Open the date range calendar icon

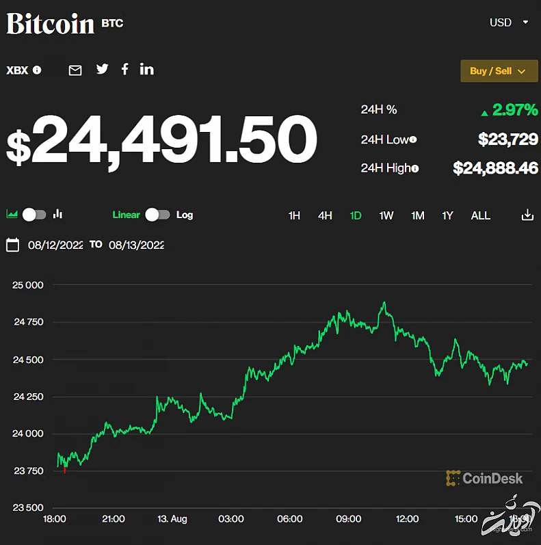pyautogui.click(x=12, y=245)
